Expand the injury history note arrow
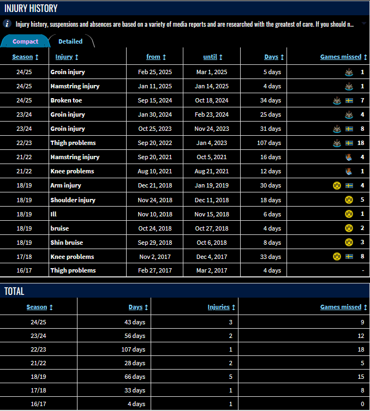Screen dimensions: 370x411 pyautogui.click(x=363, y=24)
